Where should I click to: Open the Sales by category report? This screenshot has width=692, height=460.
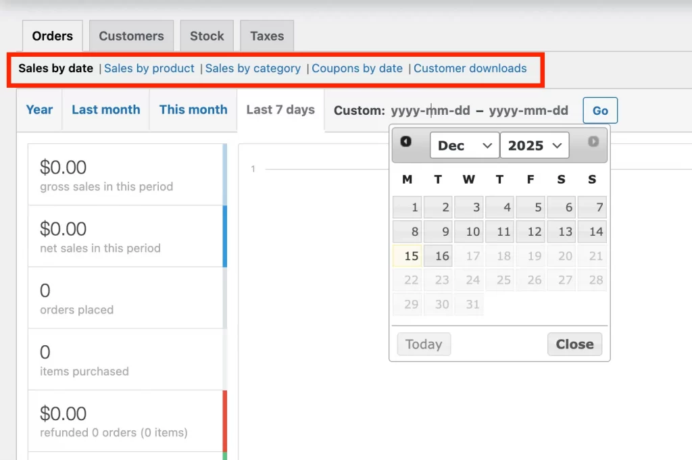coord(253,68)
